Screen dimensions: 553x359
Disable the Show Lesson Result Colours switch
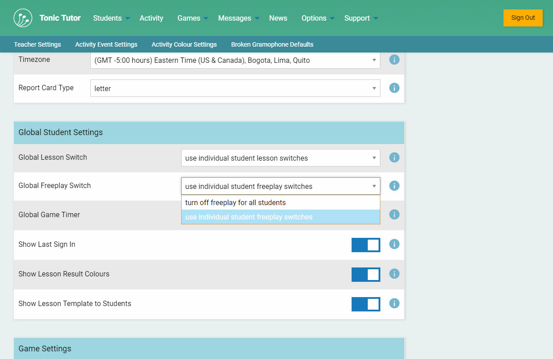[366, 275]
